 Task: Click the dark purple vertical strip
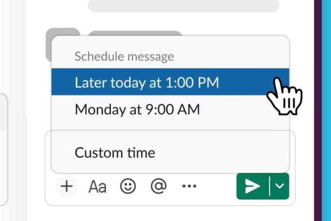pos(318,110)
